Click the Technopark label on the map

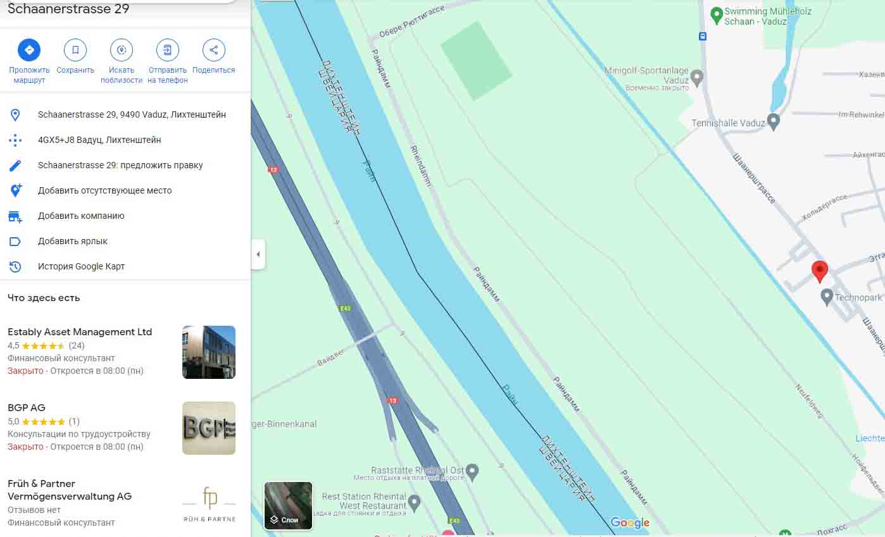858,297
